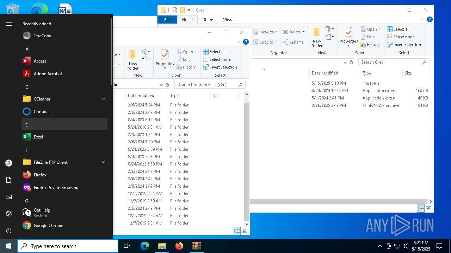
Task: Show hidden system tray icons
Action: click(x=380, y=246)
